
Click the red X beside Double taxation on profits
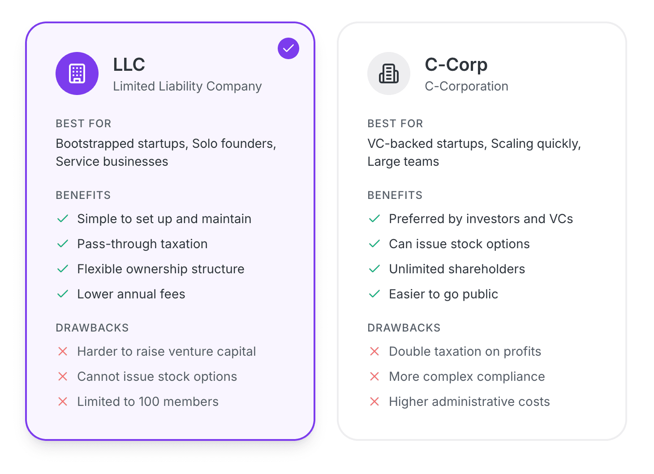click(374, 351)
